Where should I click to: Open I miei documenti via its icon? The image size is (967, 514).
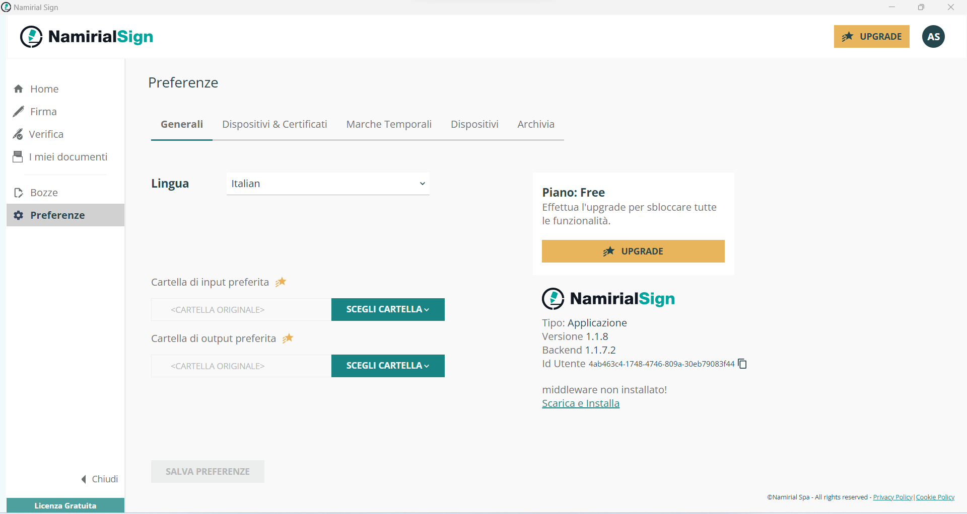19,156
